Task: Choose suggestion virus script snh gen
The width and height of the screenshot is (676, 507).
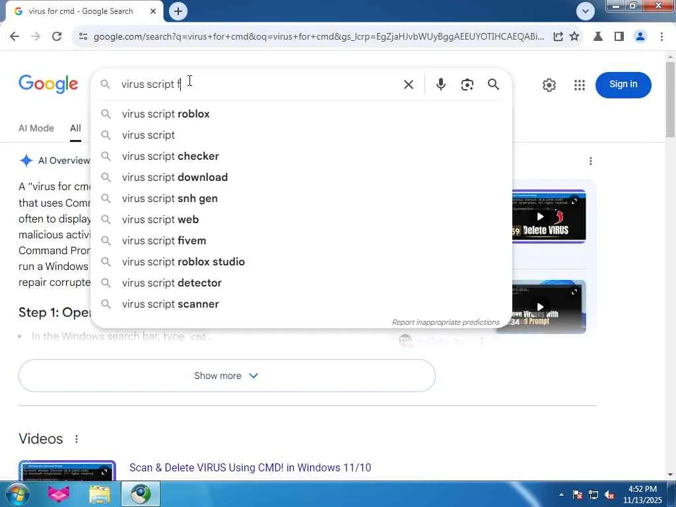Action: pyautogui.click(x=301, y=198)
